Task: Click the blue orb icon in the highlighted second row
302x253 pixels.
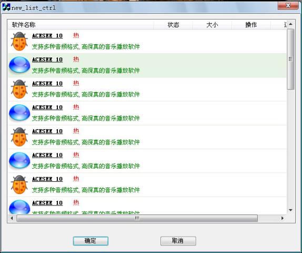Action: (19, 65)
